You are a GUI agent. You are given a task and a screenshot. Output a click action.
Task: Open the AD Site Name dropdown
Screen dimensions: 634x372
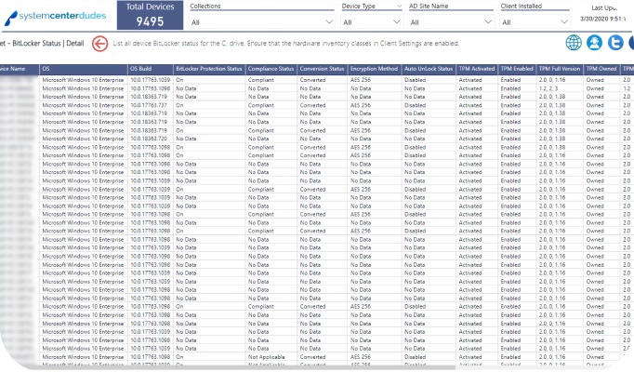[x=451, y=22]
